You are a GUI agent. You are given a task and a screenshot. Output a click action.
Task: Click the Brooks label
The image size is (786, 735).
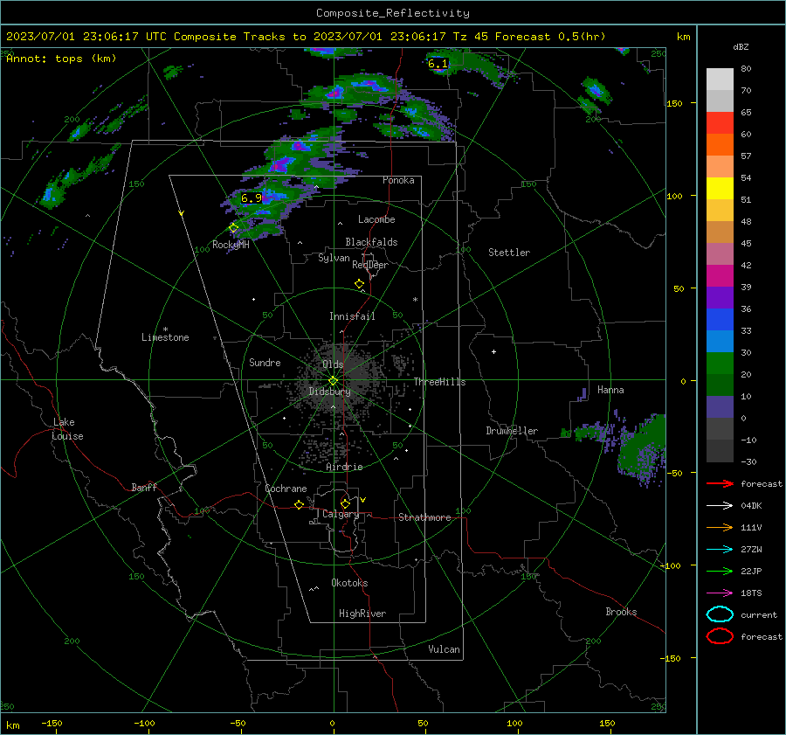click(621, 612)
